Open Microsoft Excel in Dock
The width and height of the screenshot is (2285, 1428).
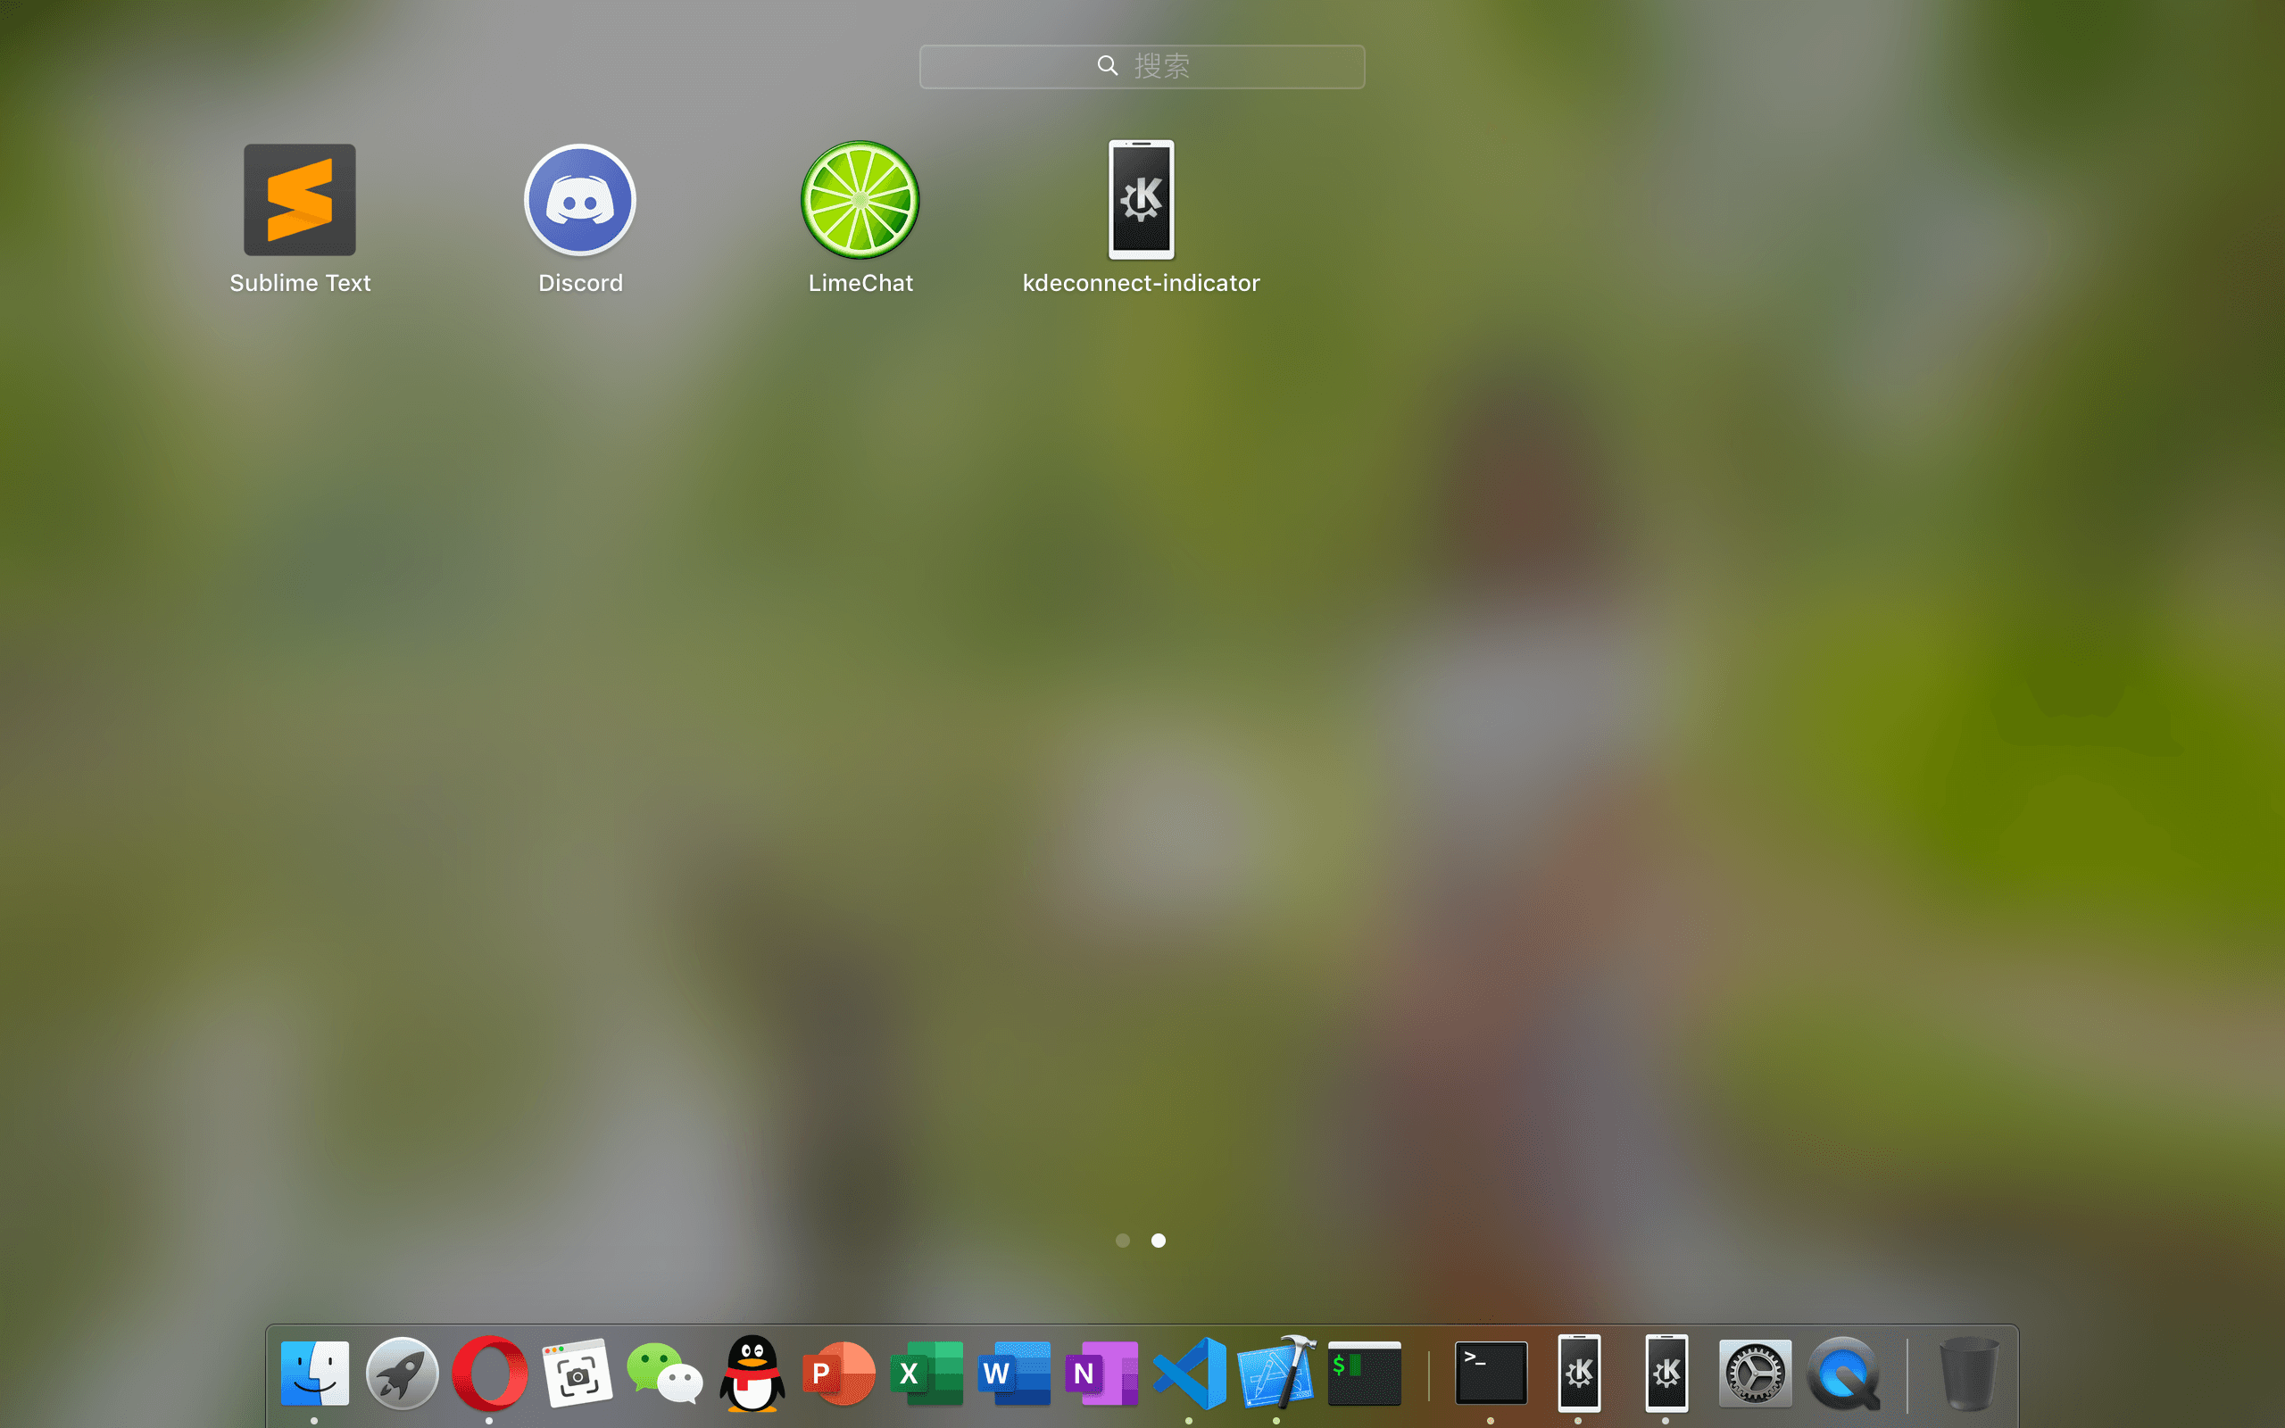(927, 1374)
